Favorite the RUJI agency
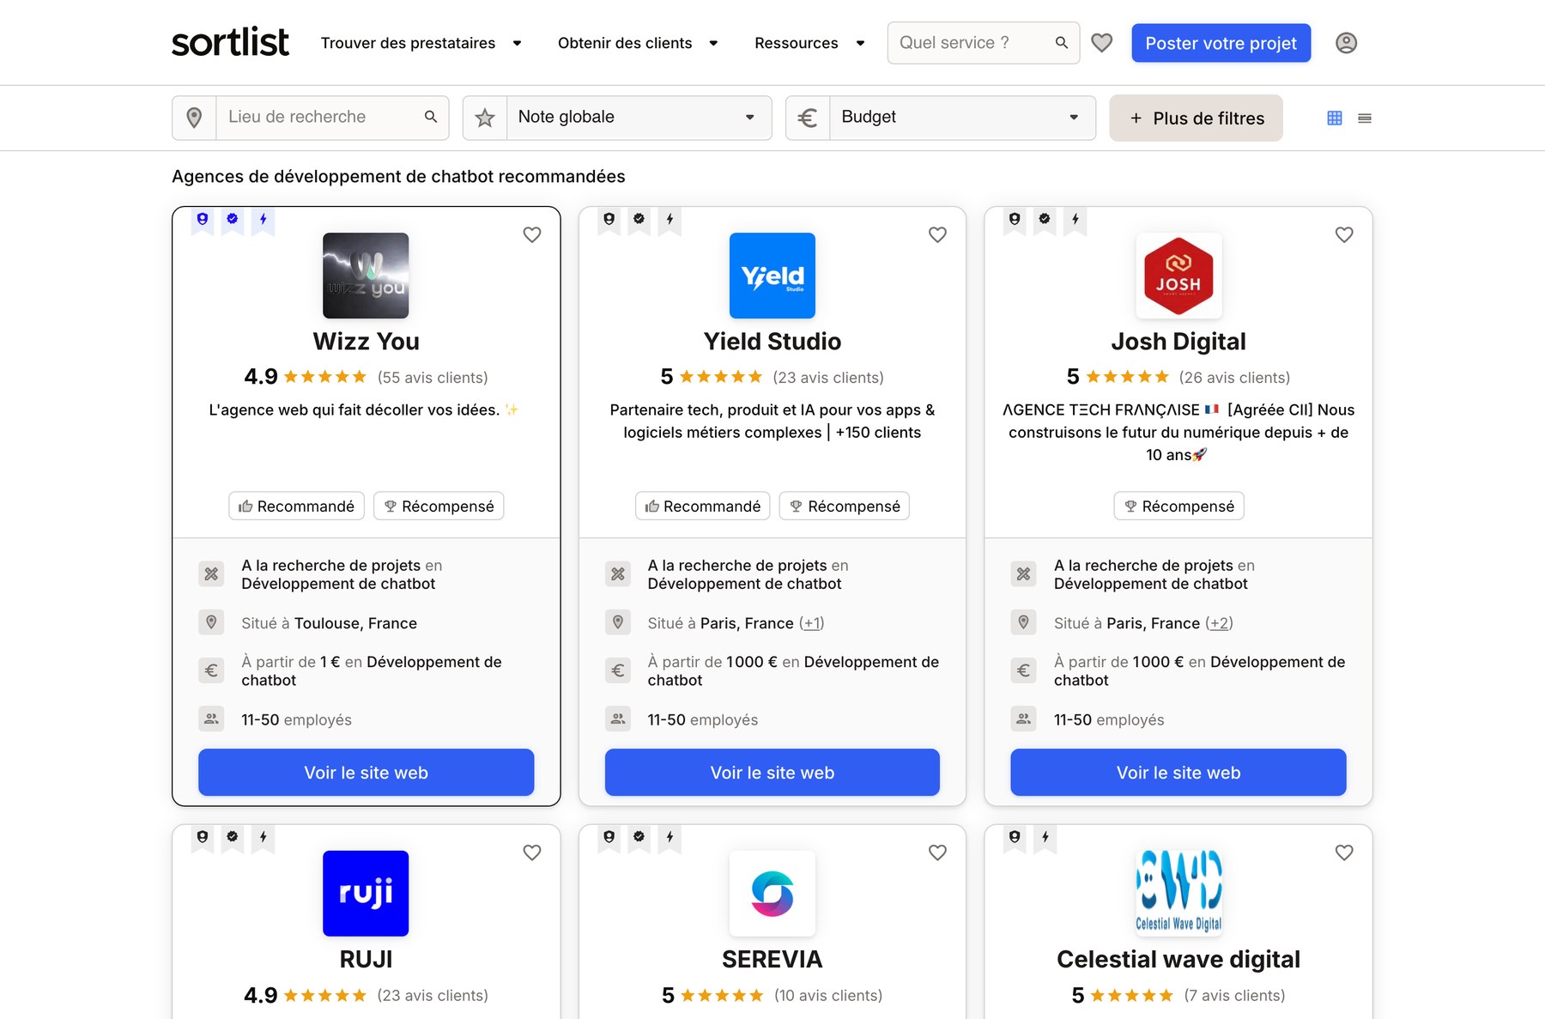 (x=532, y=852)
